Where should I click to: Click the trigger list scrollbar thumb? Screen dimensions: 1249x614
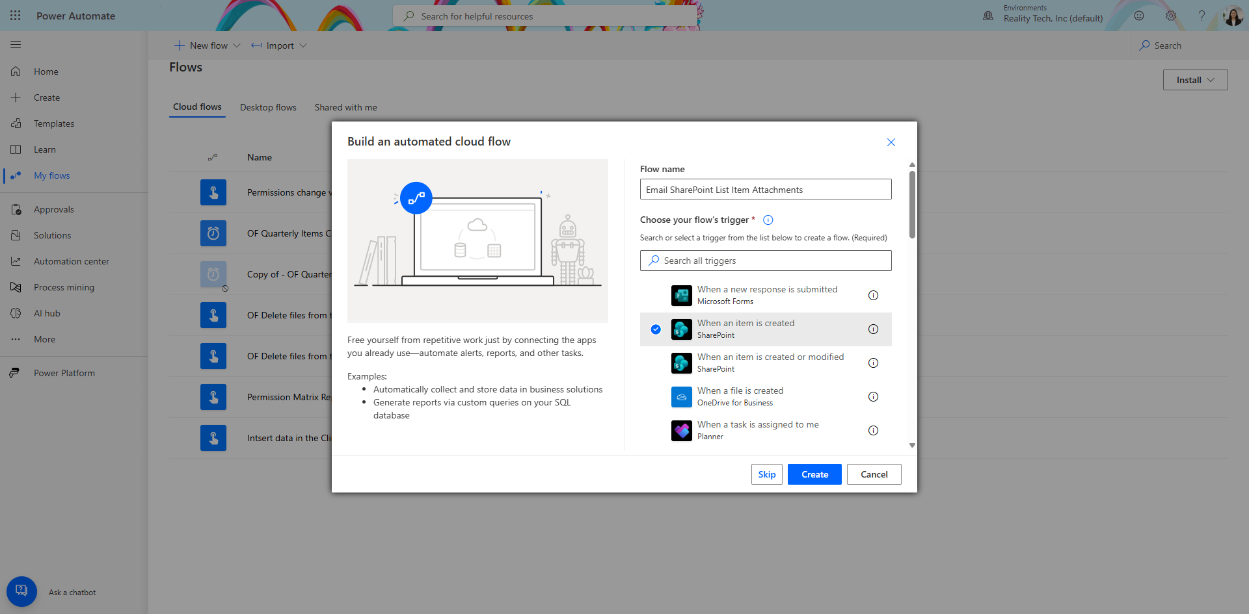(912, 204)
